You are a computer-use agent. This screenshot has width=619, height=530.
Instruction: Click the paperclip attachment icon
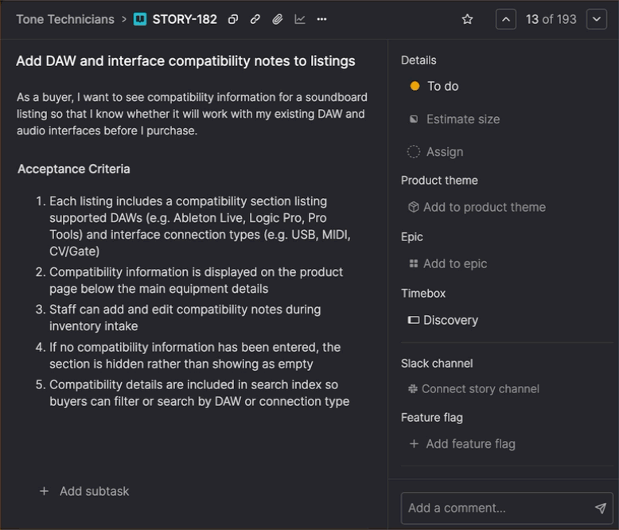tap(278, 19)
